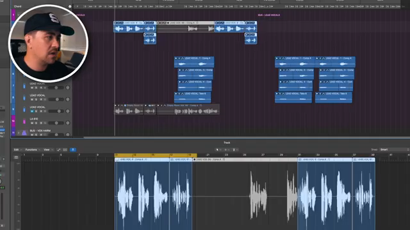
Task: Click the track 7 LEAD VOCAL audio icon
Action: (24, 86)
